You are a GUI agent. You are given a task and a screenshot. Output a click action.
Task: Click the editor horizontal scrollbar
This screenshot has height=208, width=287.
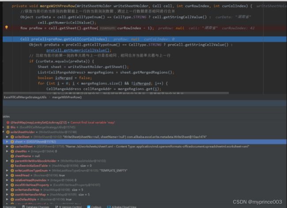click(116, 93)
